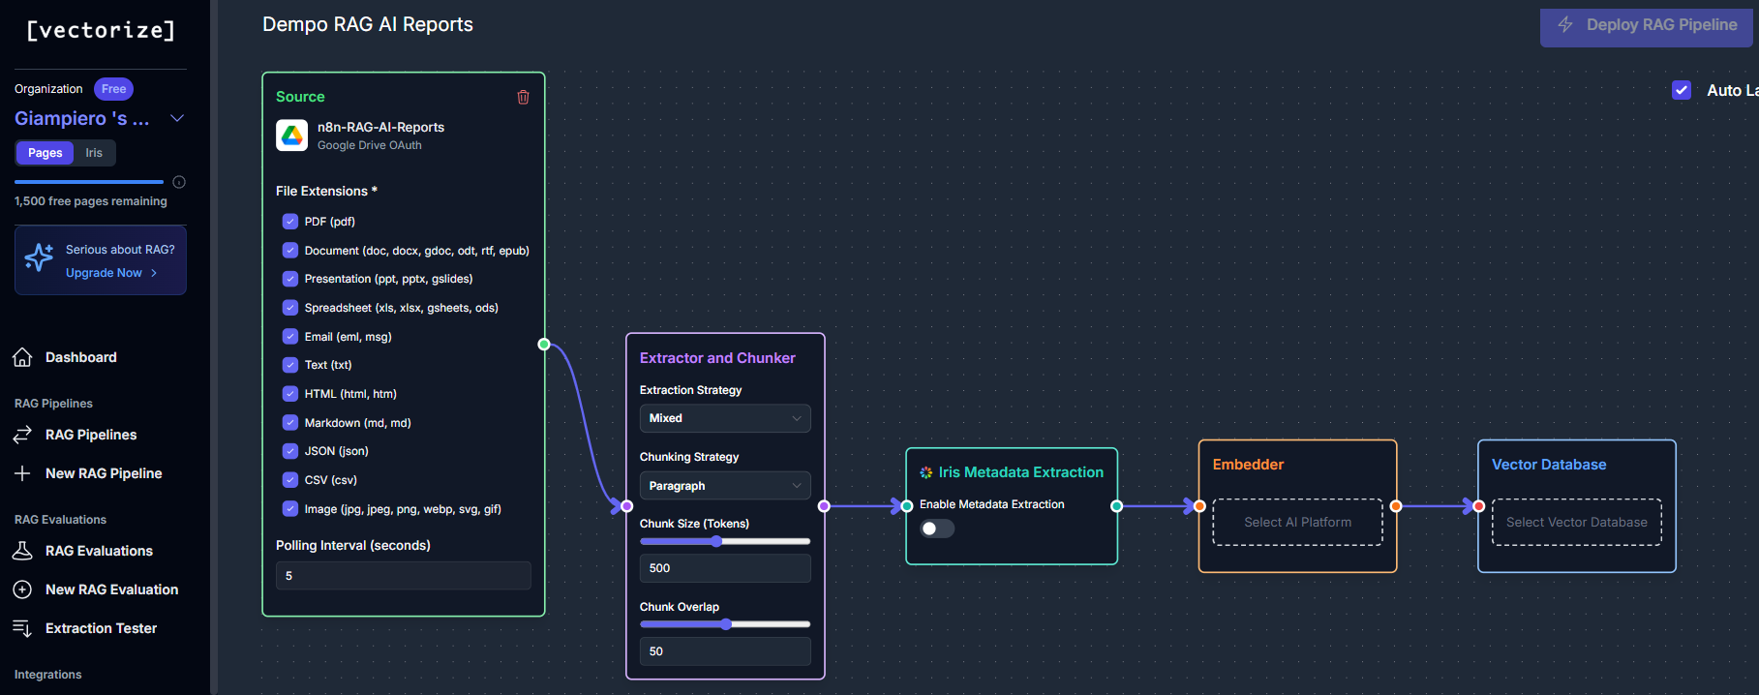Click the pages remaining info icon
1759x695 pixels.
179,182
